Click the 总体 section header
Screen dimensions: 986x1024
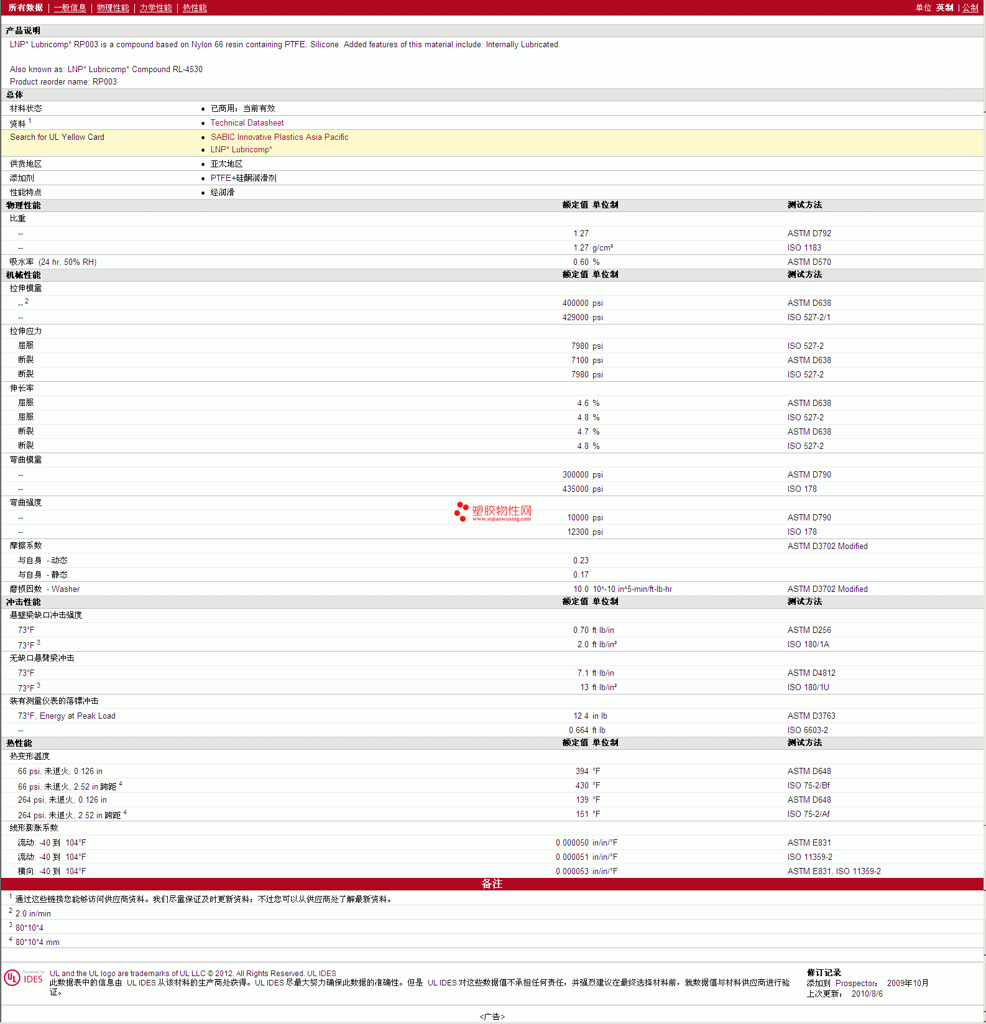(x=14, y=95)
